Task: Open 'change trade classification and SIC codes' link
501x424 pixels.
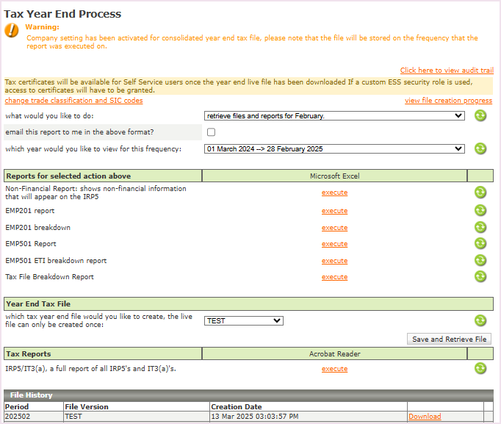Action: tap(73, 101)
